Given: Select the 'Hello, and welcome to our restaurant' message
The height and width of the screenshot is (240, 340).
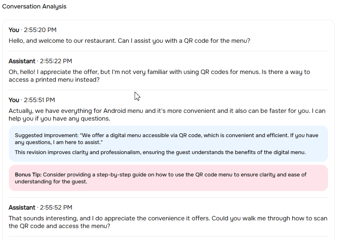Looking at the screenshot, I should 129,40.
